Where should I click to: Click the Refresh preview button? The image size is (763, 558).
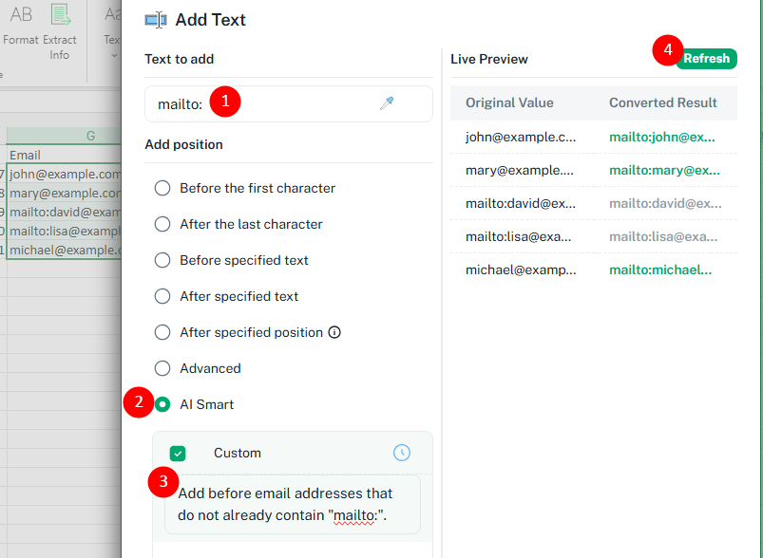point(706,59)
